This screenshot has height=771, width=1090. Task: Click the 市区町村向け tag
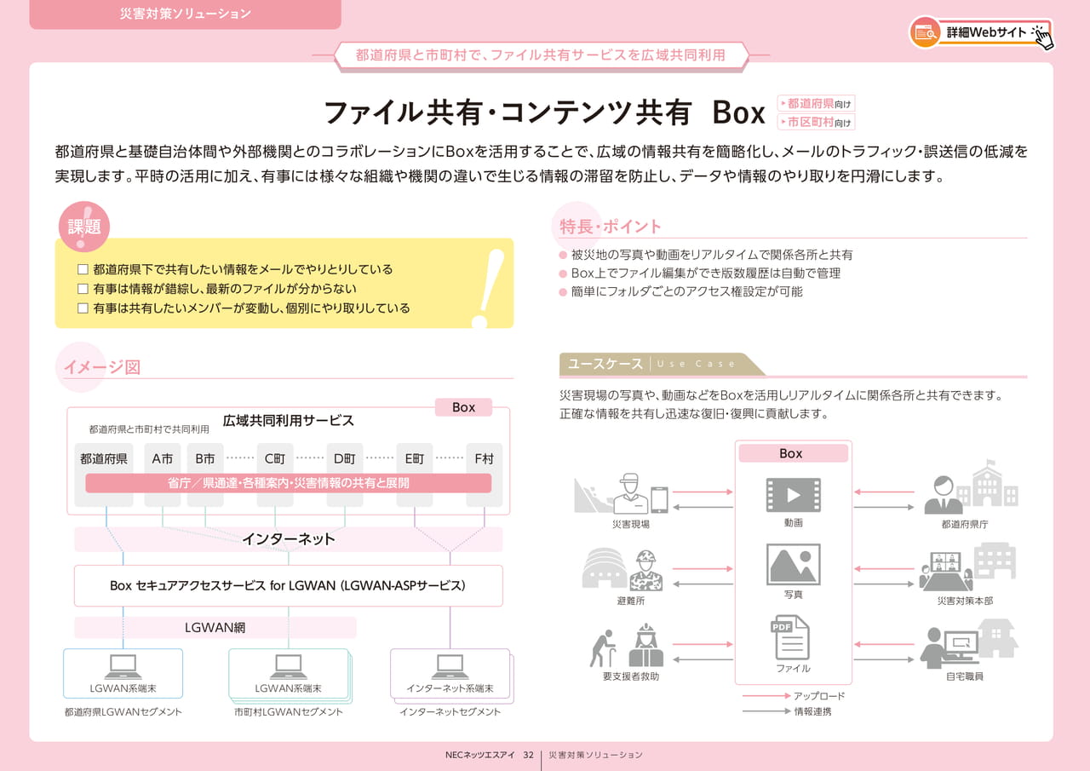tap(816, 122)
